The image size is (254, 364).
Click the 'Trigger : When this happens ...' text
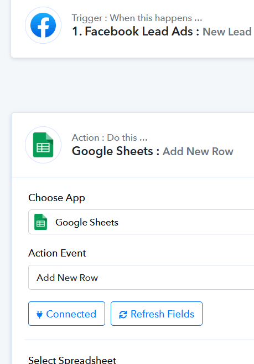click(137, 18)
